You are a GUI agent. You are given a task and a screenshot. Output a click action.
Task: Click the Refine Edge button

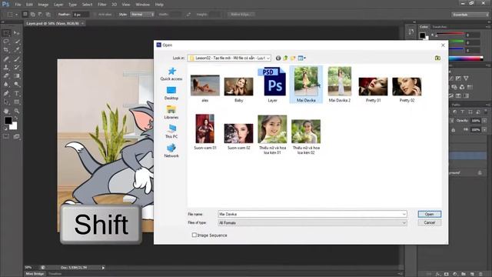241,15
